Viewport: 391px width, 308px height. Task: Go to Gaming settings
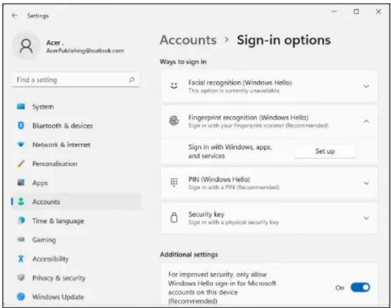coord(76,239)
